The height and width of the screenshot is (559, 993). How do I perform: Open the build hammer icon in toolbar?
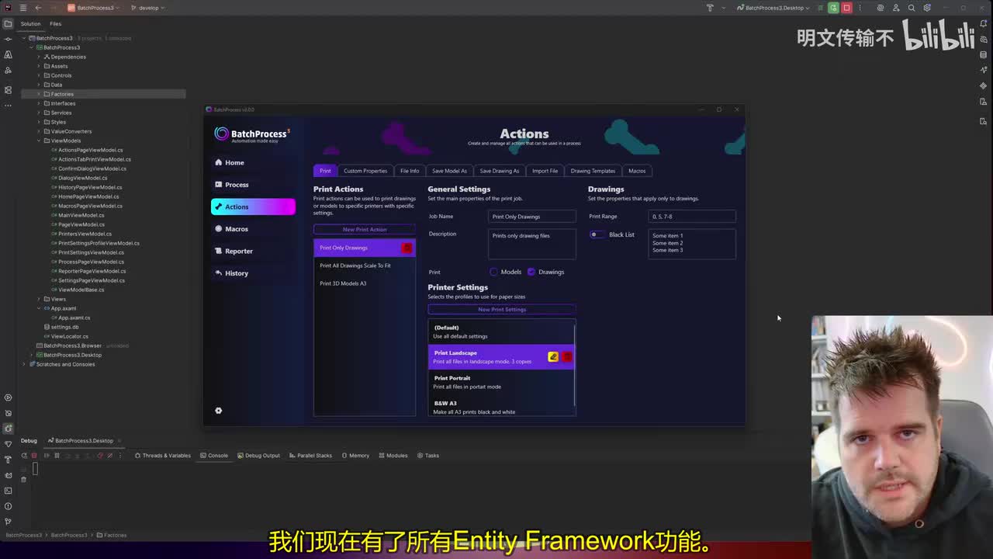tap(710, 8)
